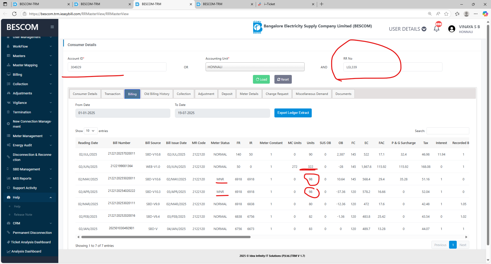Click the browser back arrow

coord(5,14)
